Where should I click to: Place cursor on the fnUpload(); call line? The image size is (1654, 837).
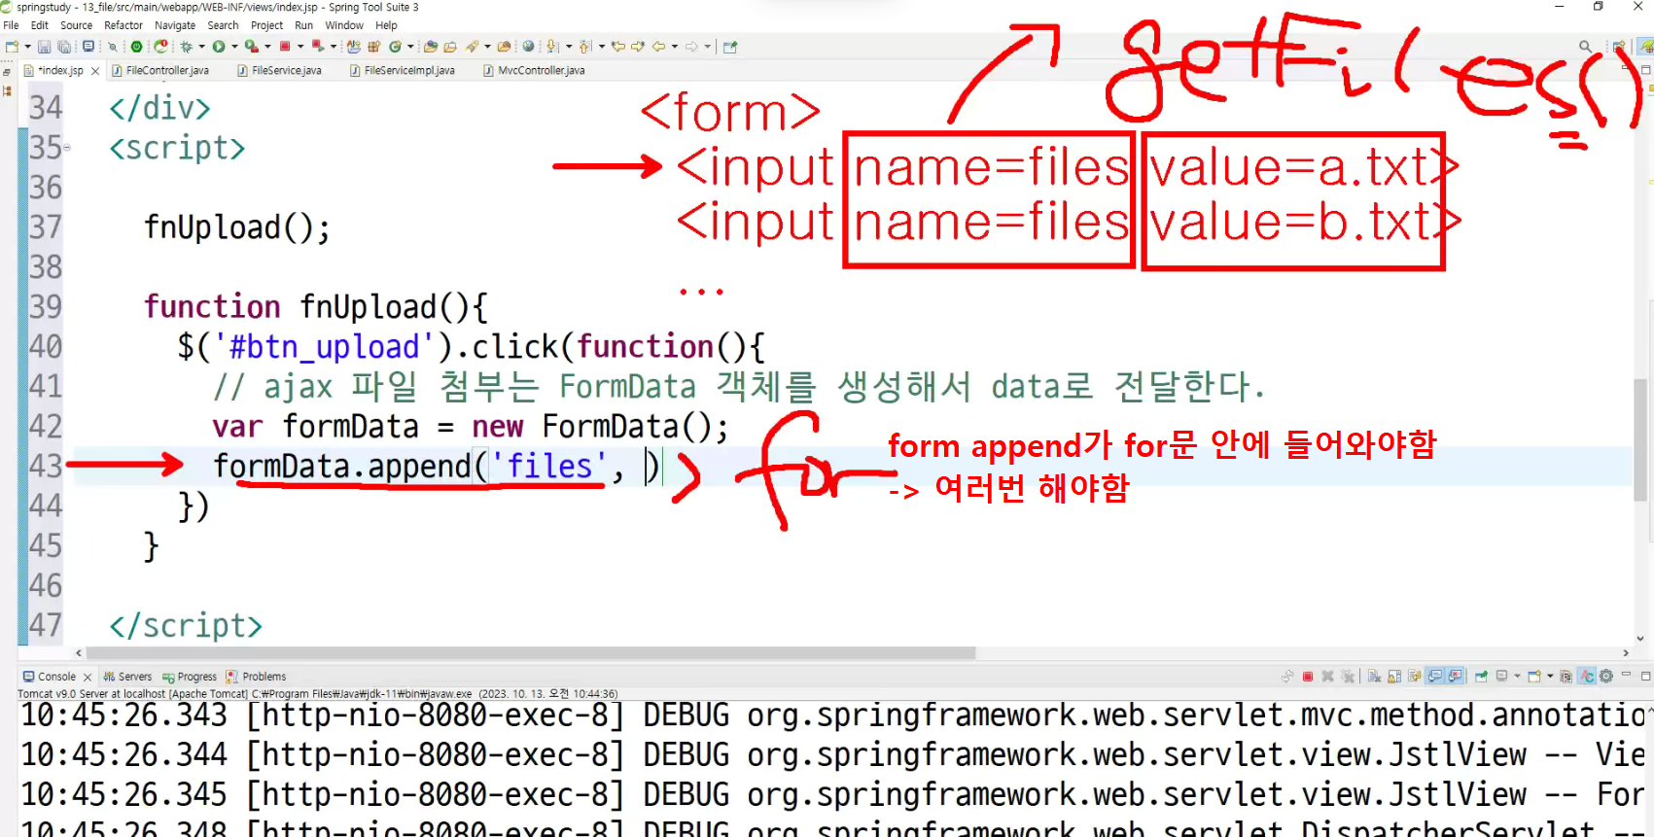pos(237,227)
